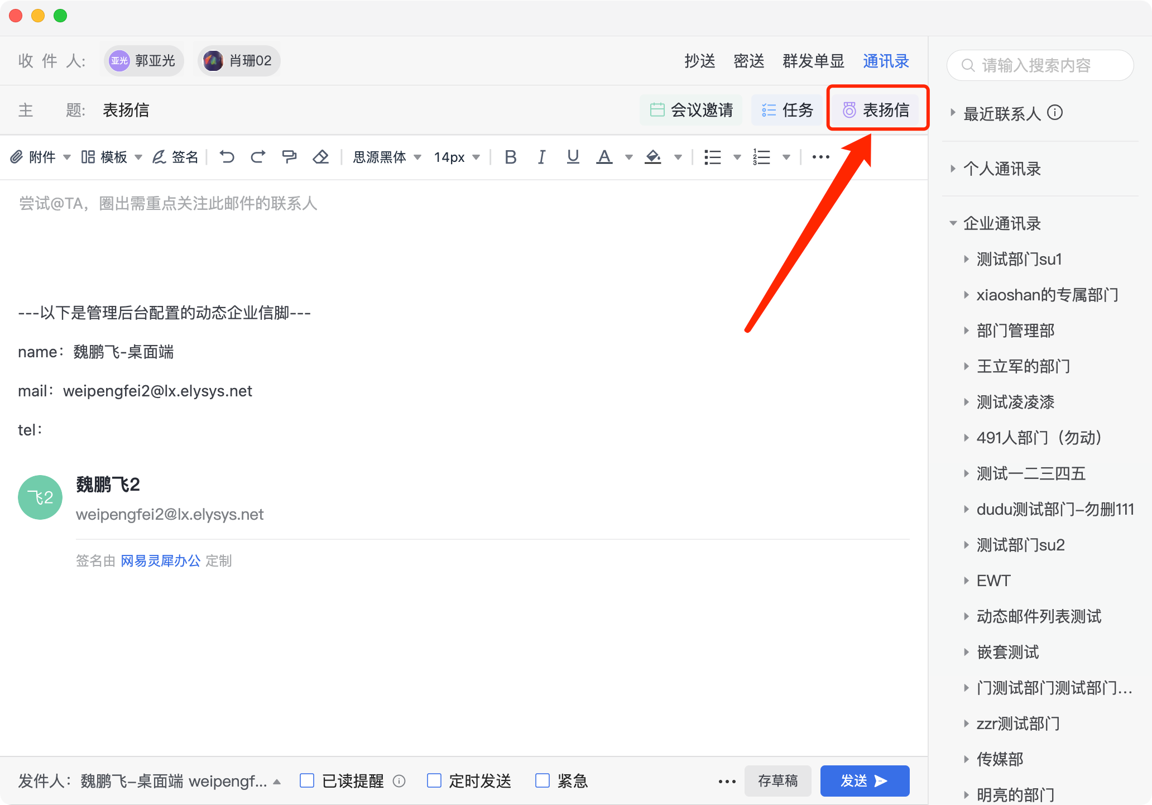1152x805 pixels.
Task: Switch to the 会议邀请 meeting invite mode
Action: coord(692,110)
